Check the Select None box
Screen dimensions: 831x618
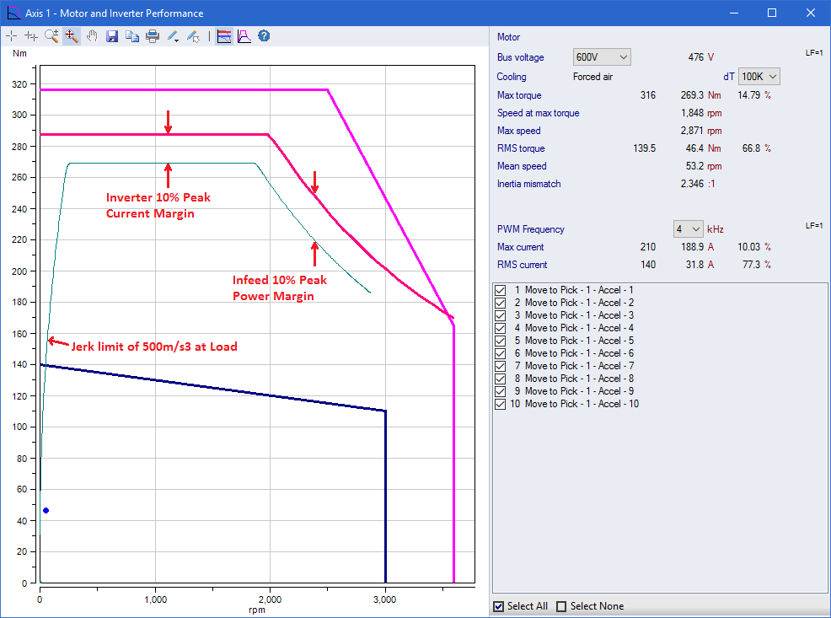click(561, 606)
